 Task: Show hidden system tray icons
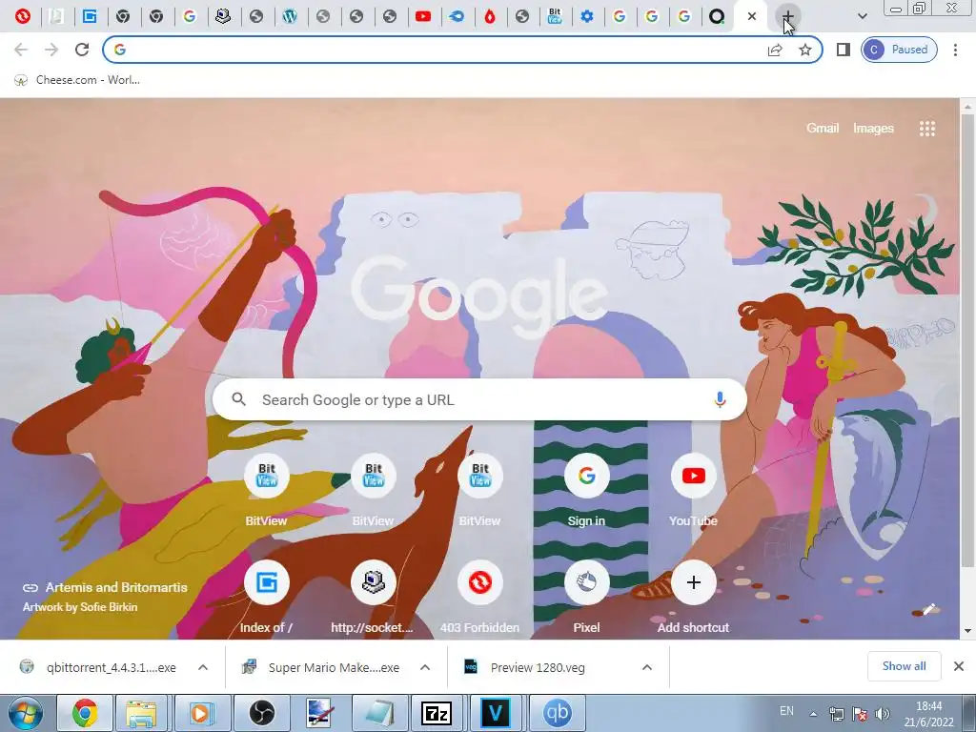pos(813,714)
